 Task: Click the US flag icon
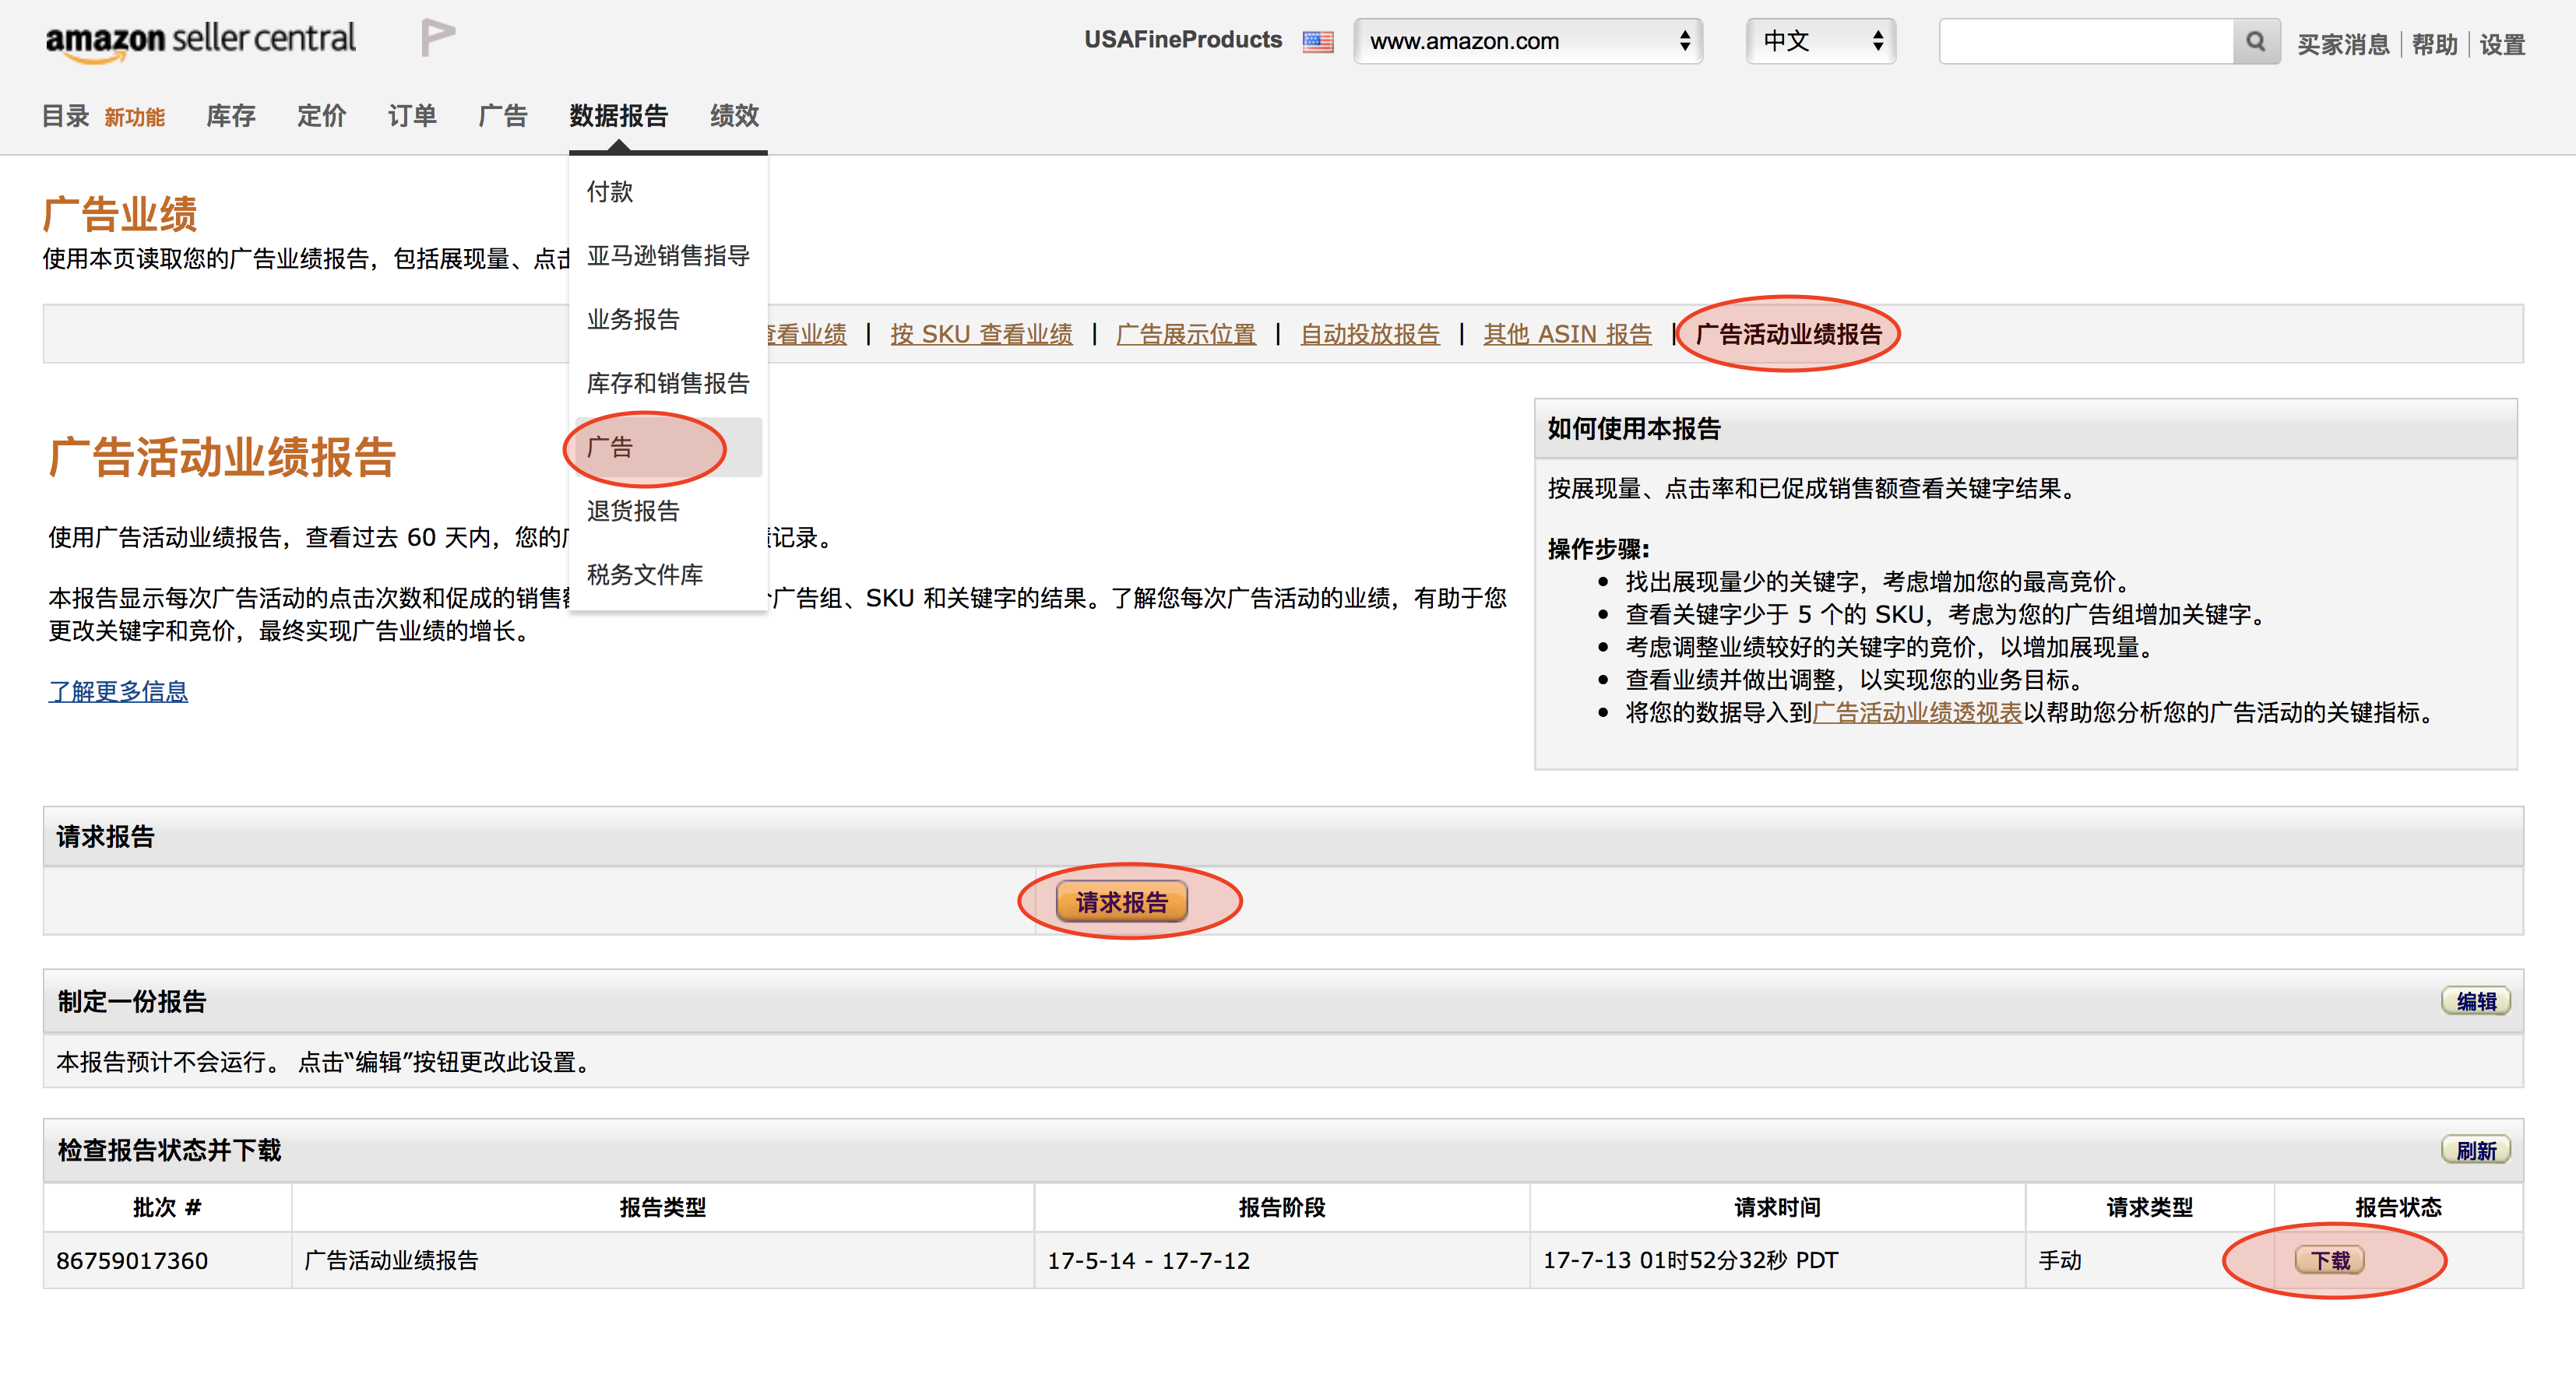pyautogui.click(x=1317, y=41)
